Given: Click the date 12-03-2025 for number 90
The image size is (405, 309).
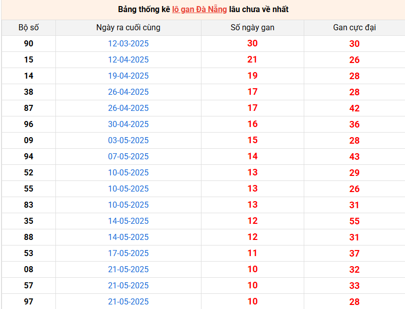Looking at the screenshot, I should click(128, 44).
